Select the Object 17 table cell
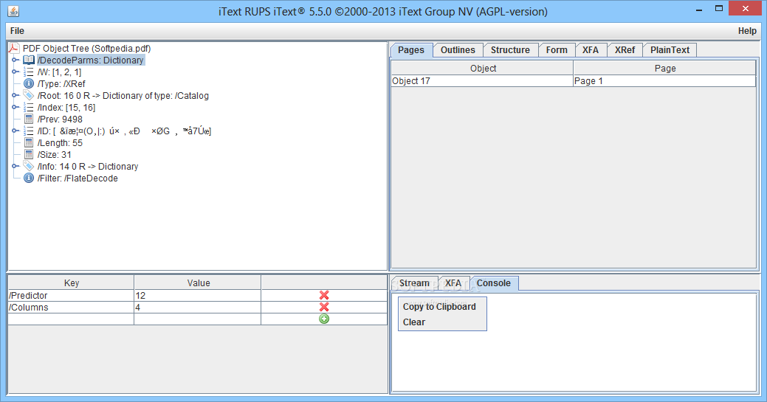 pyautogui.click(x=482, y=80)
